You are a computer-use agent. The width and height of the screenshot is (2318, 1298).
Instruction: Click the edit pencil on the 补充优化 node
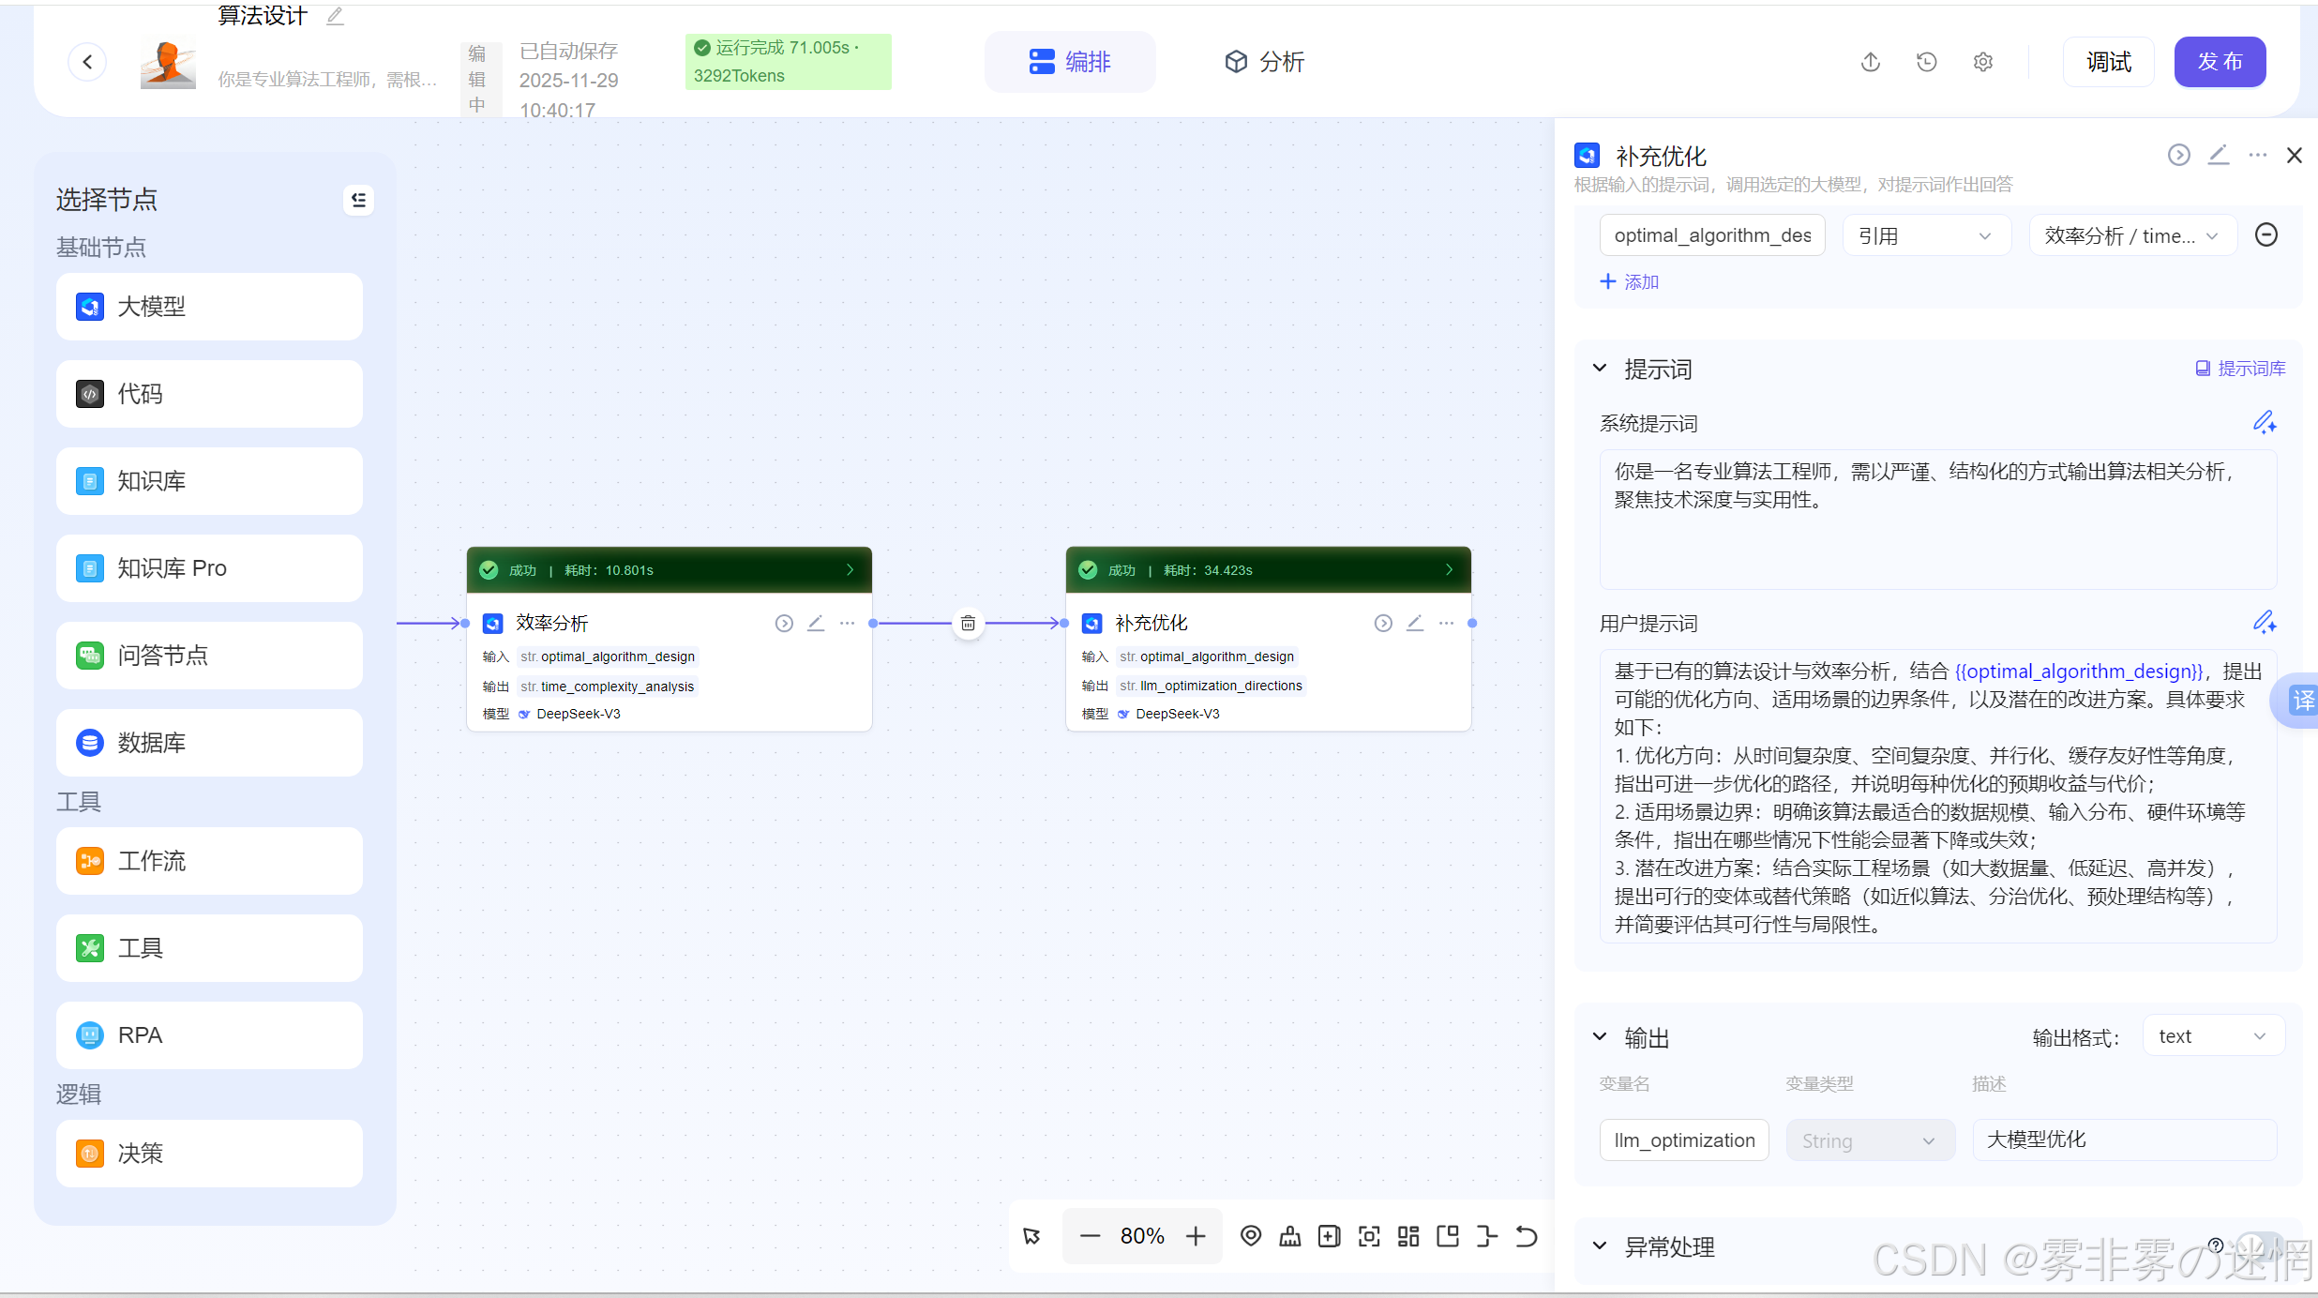pos(1415,624)
